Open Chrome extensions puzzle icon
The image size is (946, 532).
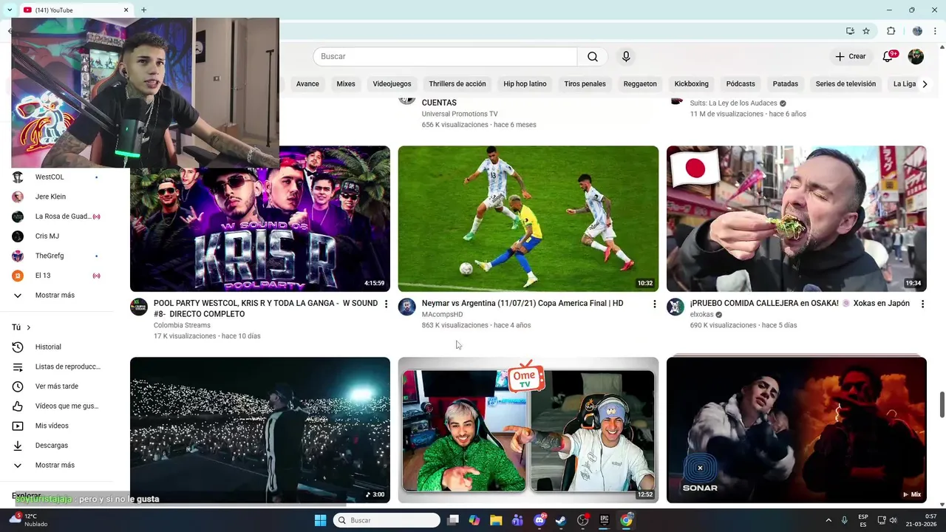[891, 31]
